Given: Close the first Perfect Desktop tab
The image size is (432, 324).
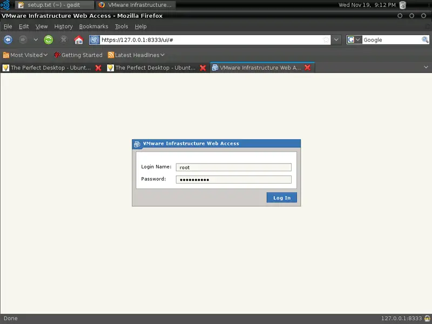Looking at the screenshot, I should pos(98,68).
